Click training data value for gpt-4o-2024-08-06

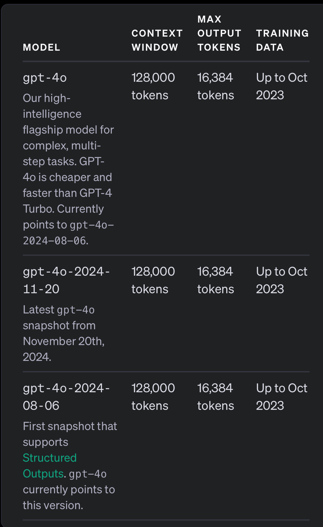pos(281,397)
